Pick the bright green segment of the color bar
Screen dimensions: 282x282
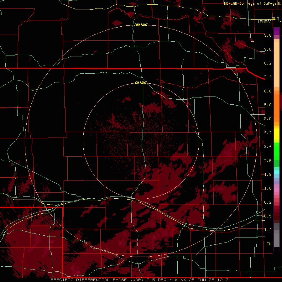(x=277, y=152)
